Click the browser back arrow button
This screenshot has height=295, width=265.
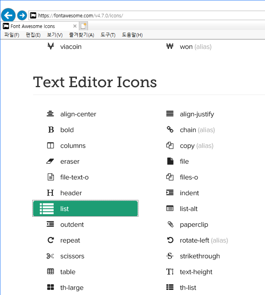8,15
